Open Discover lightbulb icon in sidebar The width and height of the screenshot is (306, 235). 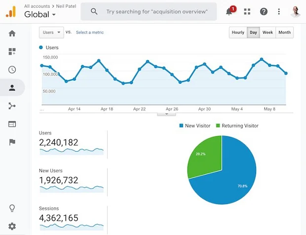coord(12,208)
